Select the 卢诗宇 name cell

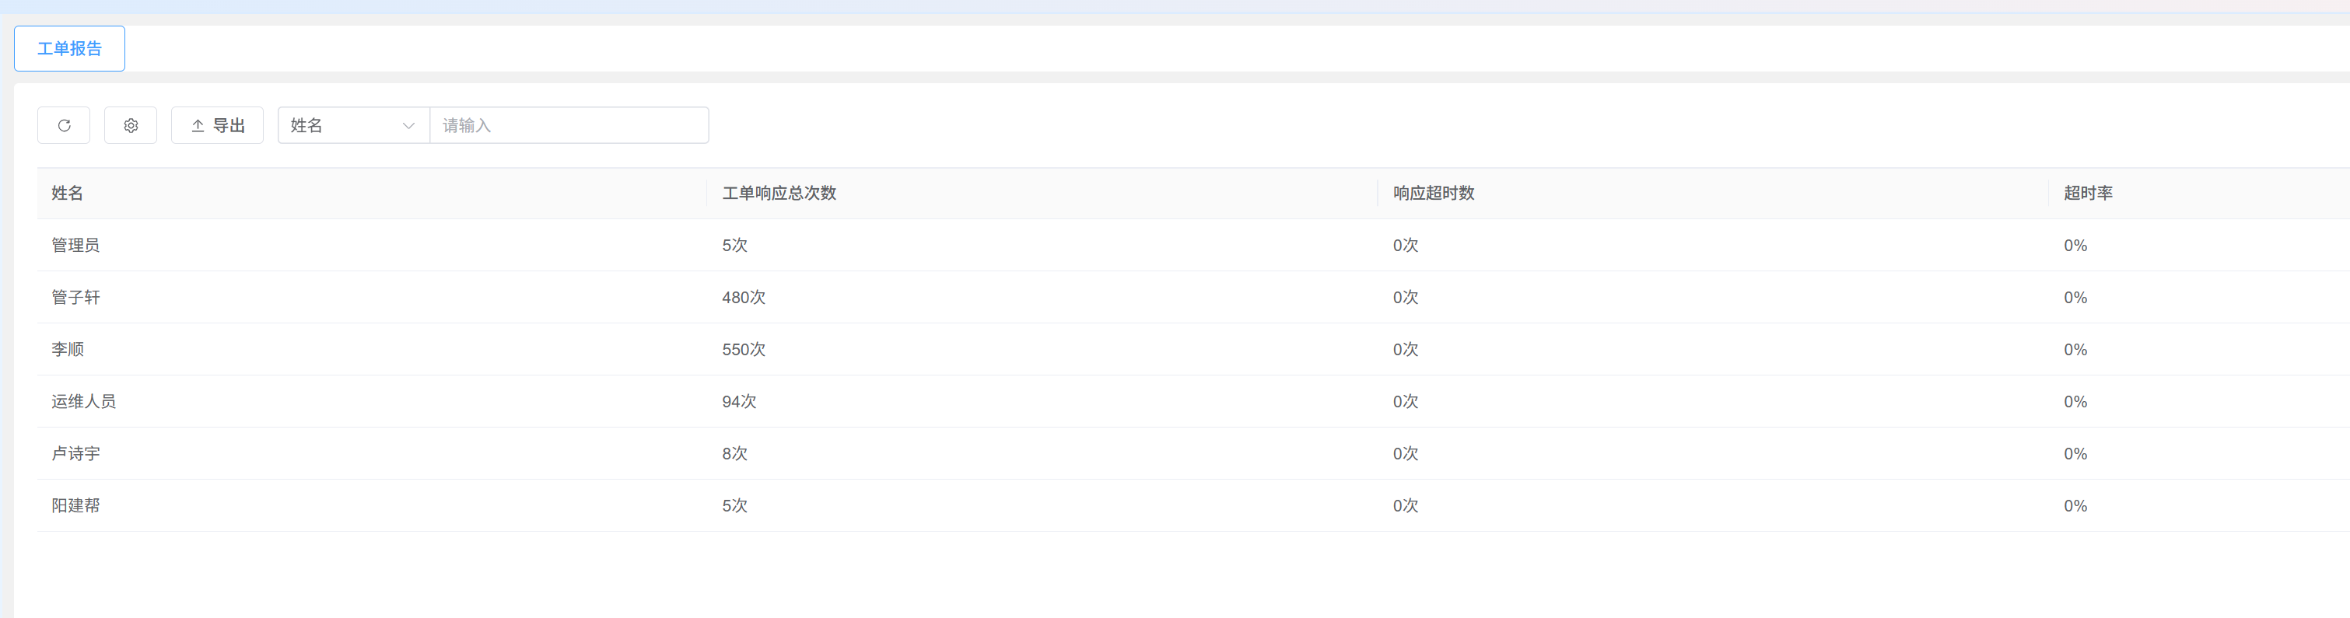pyautogui.click(x=75, y=453)
